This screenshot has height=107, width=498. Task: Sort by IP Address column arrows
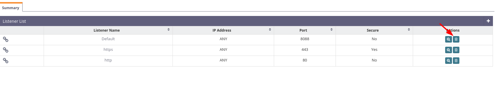point(270,30)
